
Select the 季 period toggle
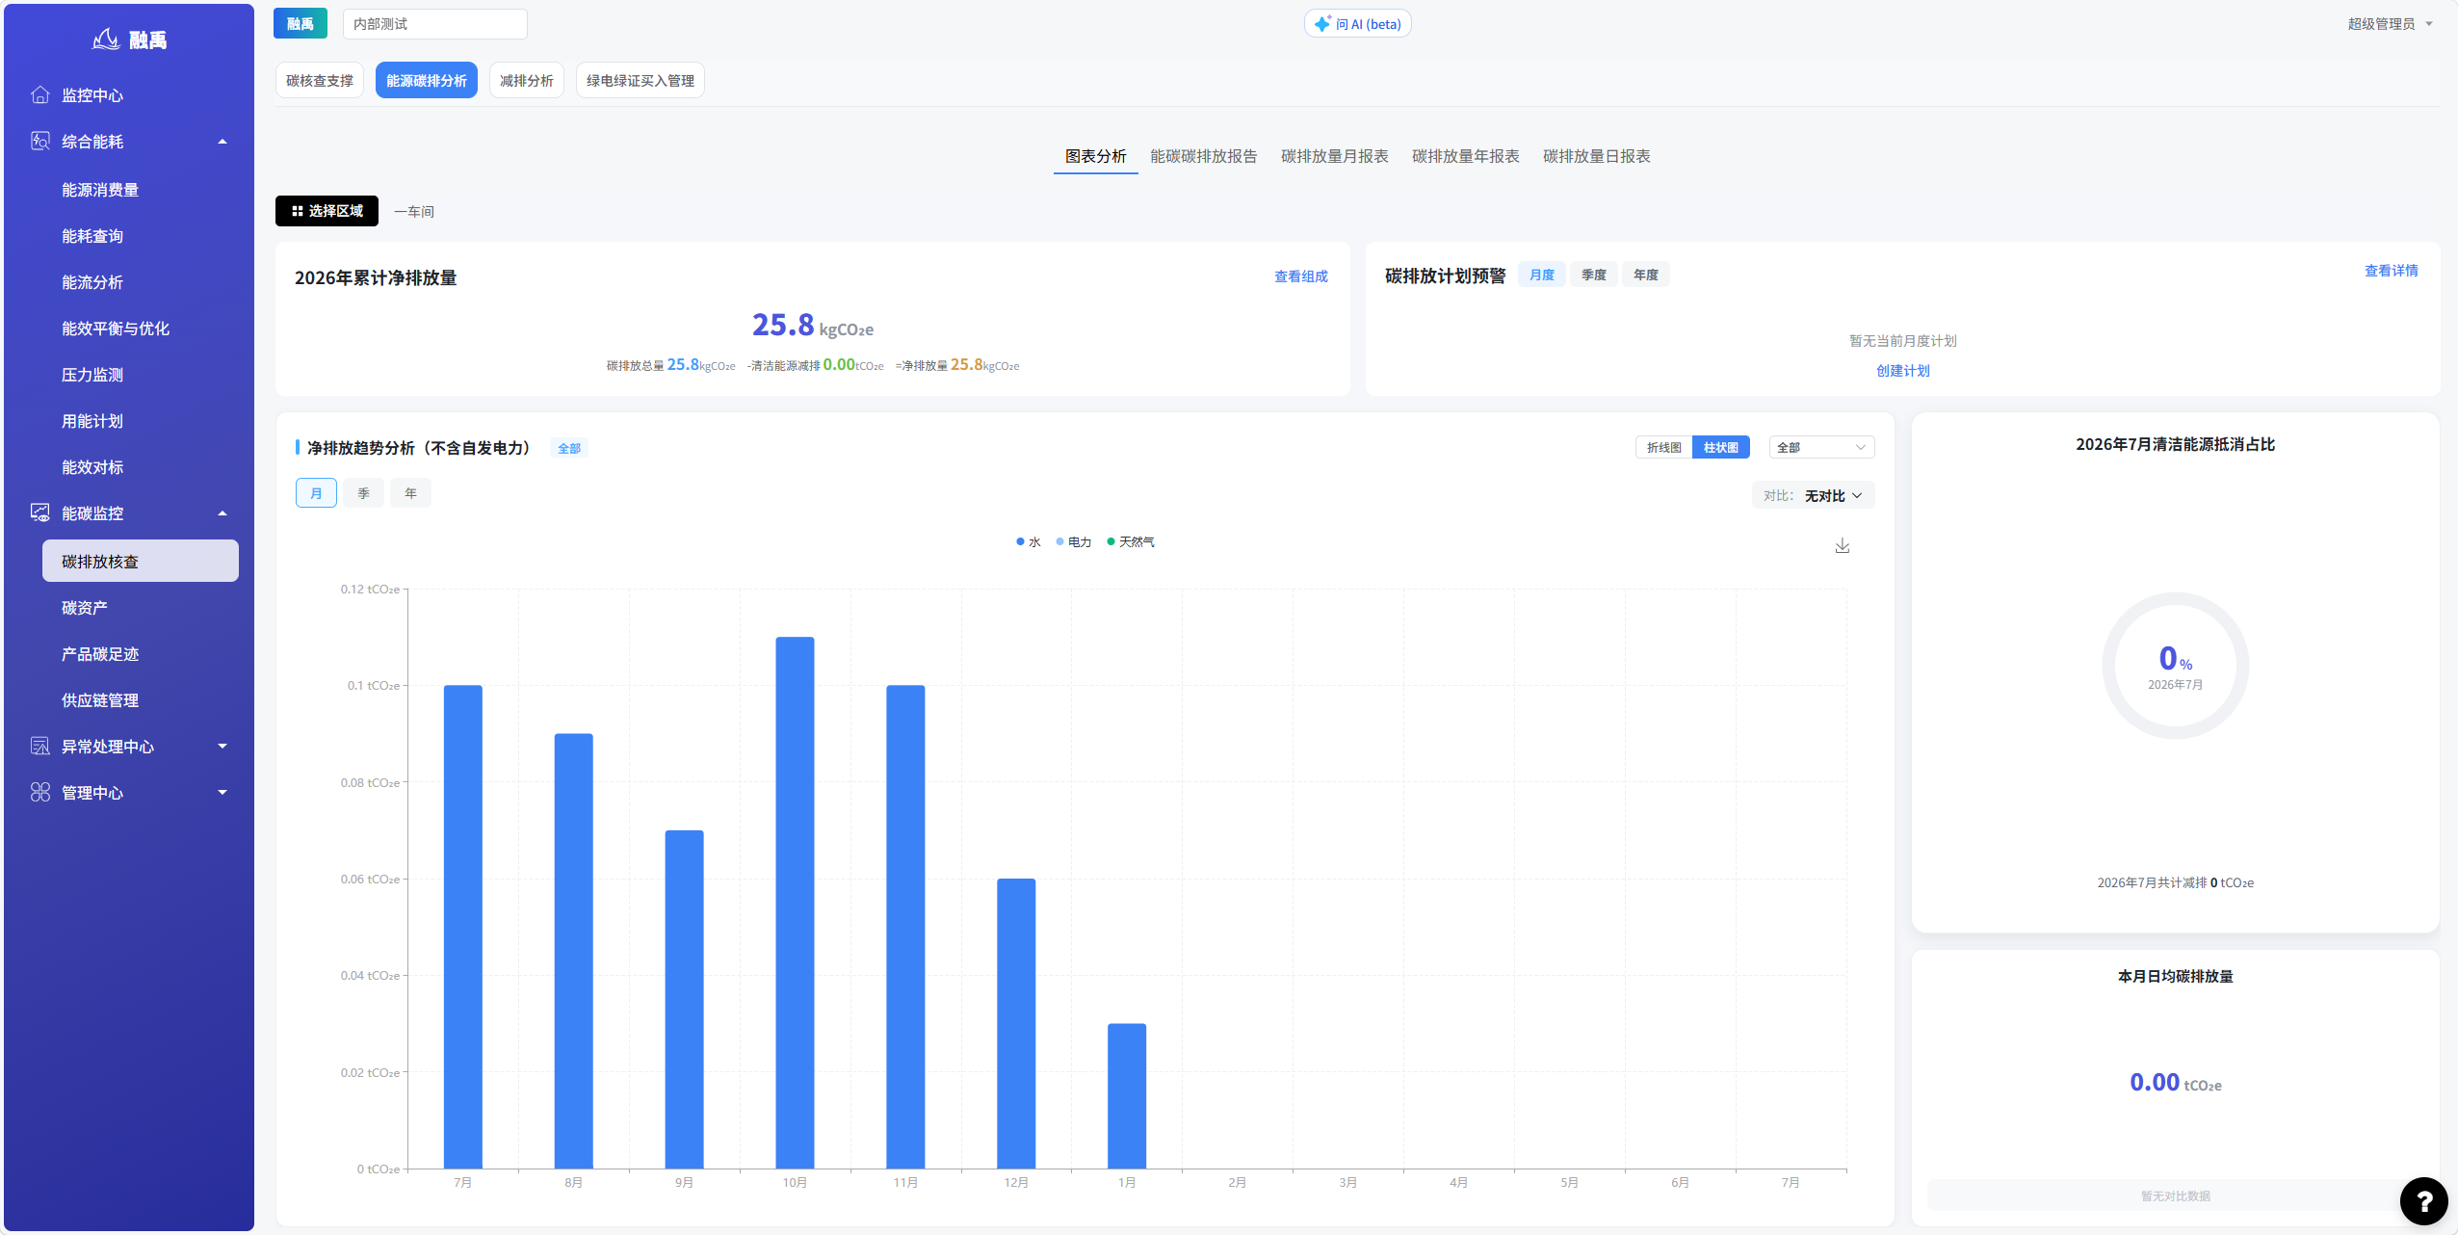pos(363,493)
